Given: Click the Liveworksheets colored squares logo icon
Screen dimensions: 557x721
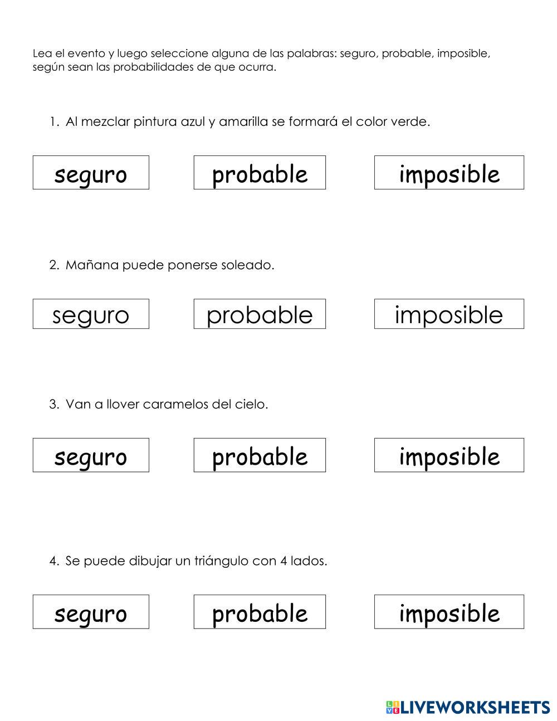Looking at the screenshot, I should pyautogui.click(x=393, y=707).
